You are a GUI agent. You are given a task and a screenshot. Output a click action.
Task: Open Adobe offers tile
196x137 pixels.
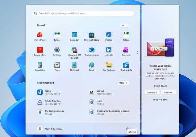pos(40,52)
